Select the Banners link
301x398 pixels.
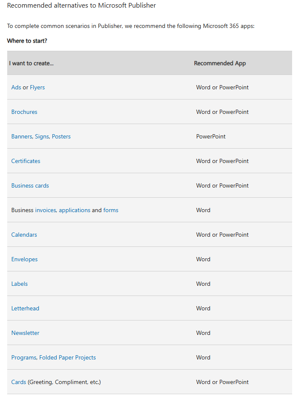click(22, 136)
